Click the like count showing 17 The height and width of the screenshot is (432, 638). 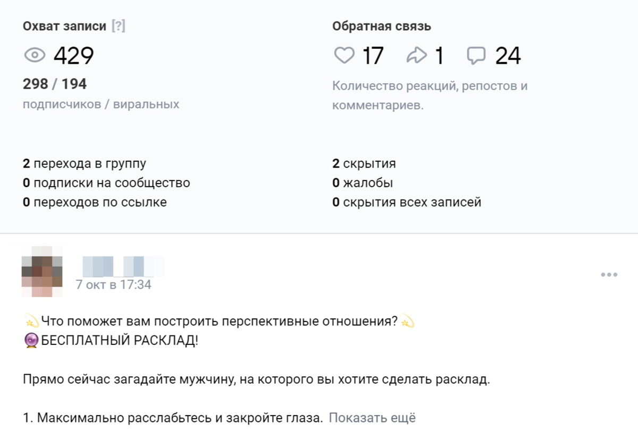coord(373,54)
